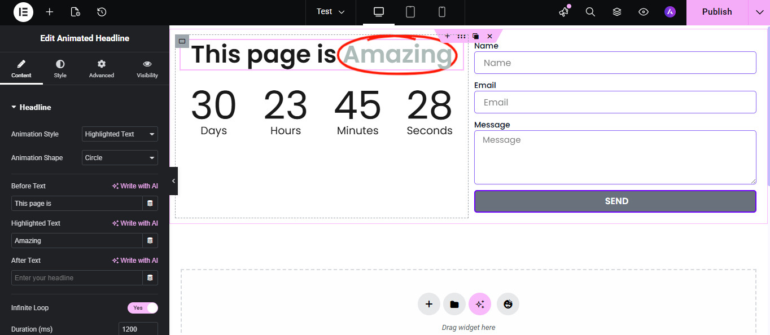The image size is (770, 335).
Task: Click the duplicate container icon in the handle
Action: [476, 36]
